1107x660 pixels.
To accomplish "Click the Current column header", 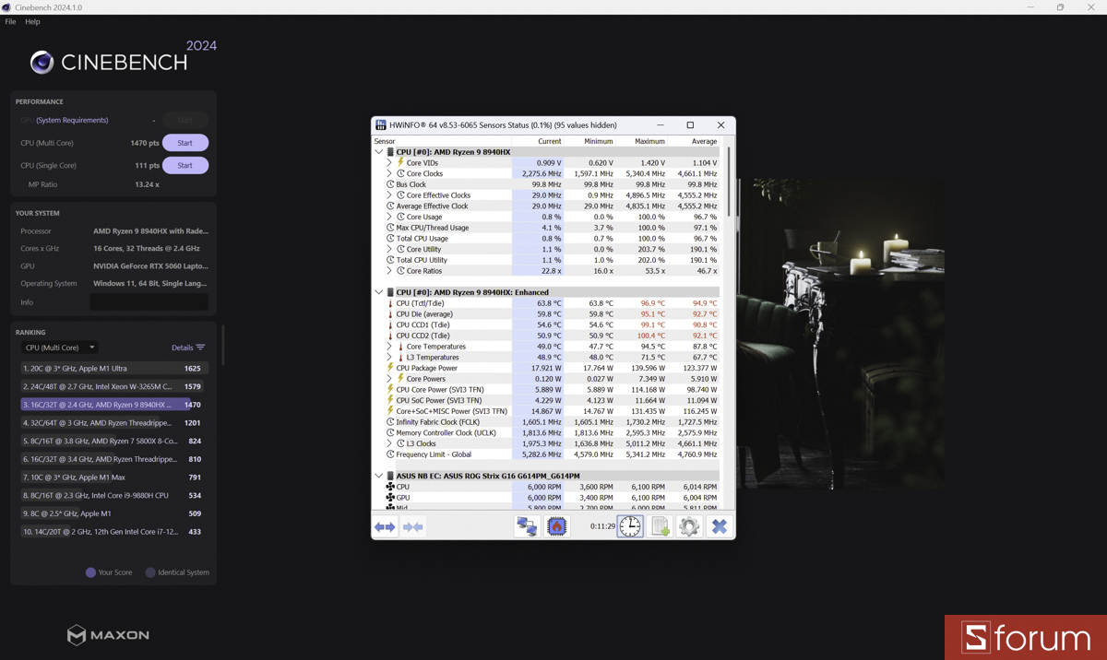I will (x=549, y=141).
